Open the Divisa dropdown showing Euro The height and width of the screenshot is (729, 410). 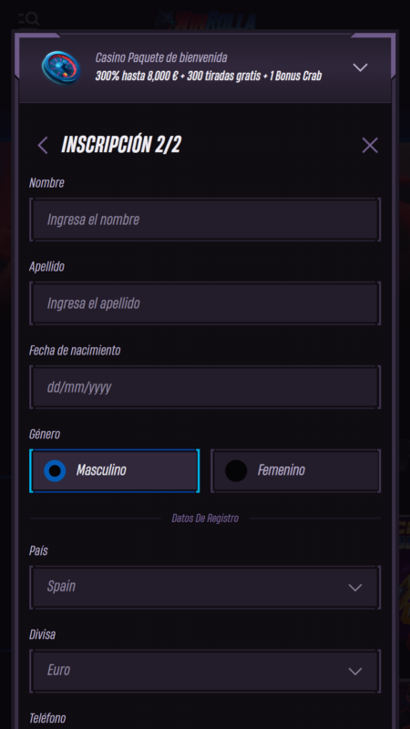coord(205,671)
